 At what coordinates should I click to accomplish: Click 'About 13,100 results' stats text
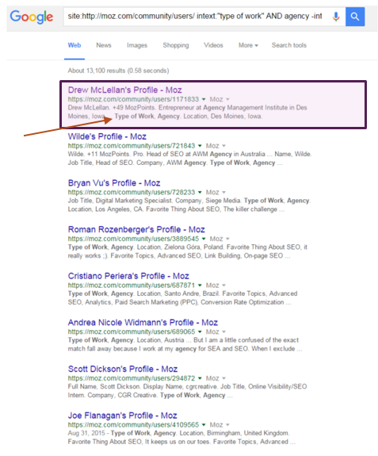pos(118,71)
